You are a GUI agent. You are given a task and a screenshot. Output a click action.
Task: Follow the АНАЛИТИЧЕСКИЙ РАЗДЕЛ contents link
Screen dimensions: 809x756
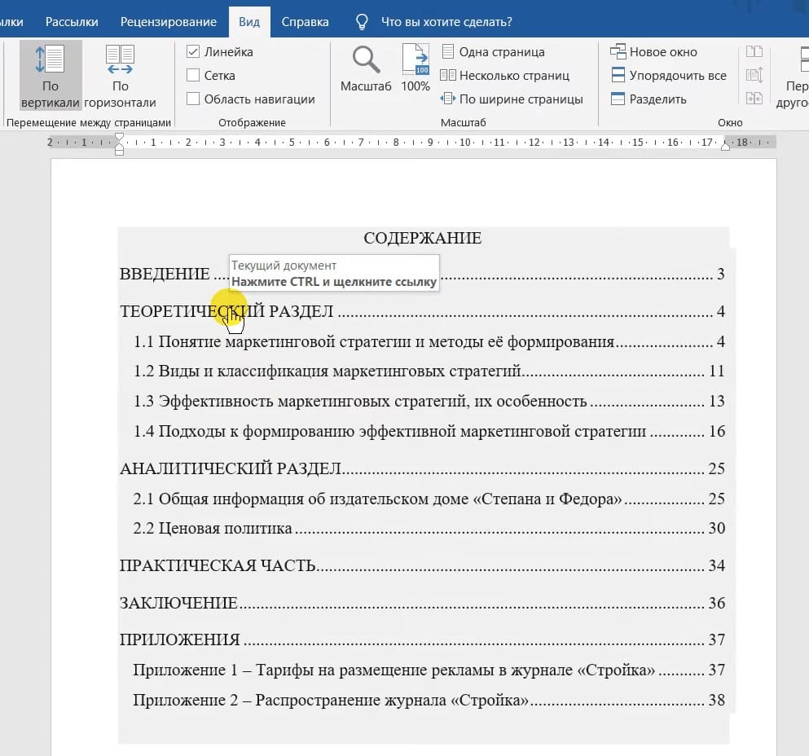click(x=422, y=468)
